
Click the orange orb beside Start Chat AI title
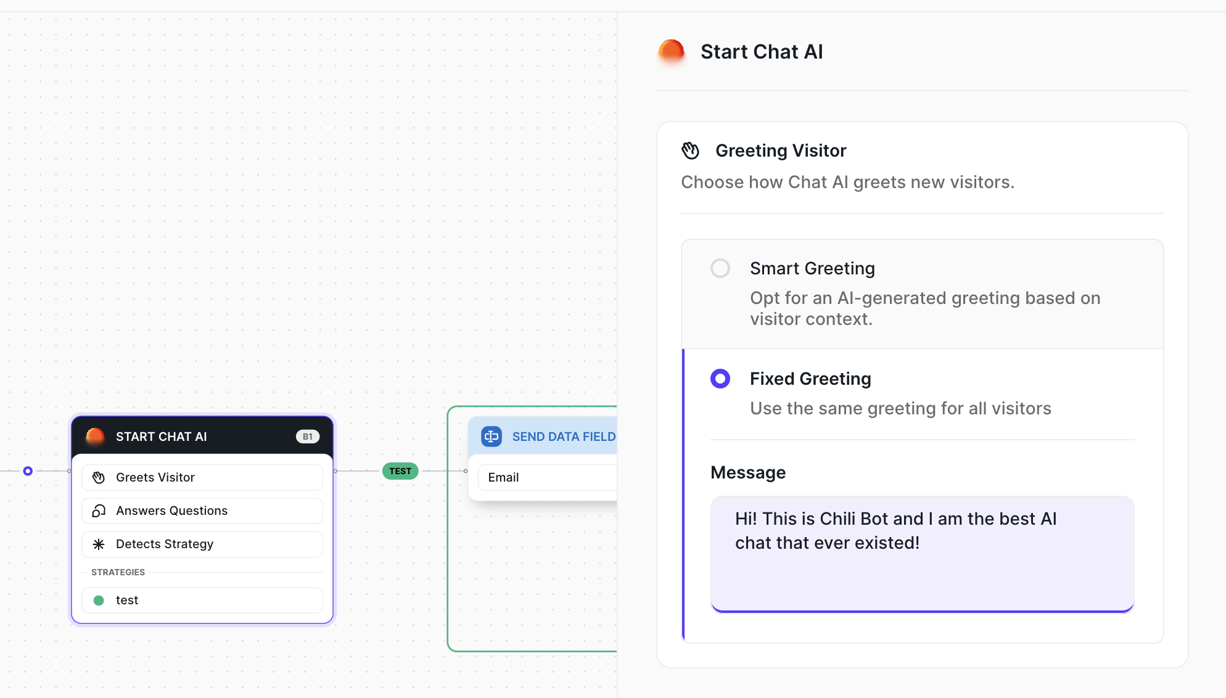pos(671,52)
